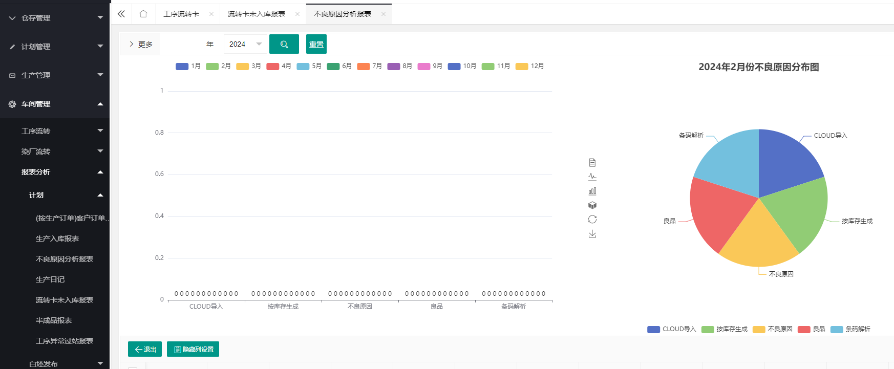This screenshot has height=369, width=894.
Task: Toggle the 3月 legend series
Action: point(248,66)
